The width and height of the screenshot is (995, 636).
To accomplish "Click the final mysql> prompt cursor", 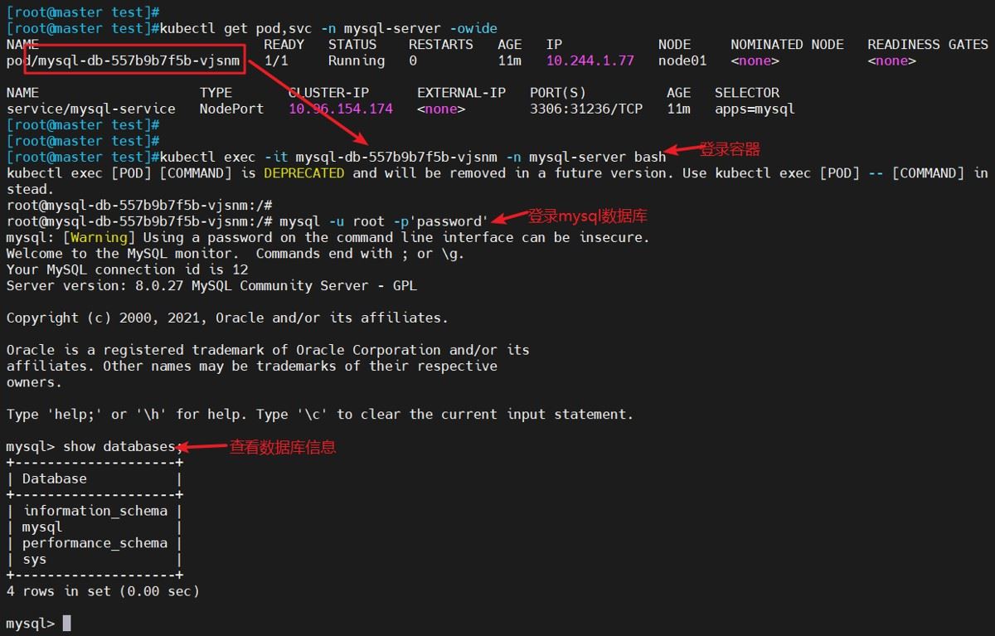I will [67, 623].
